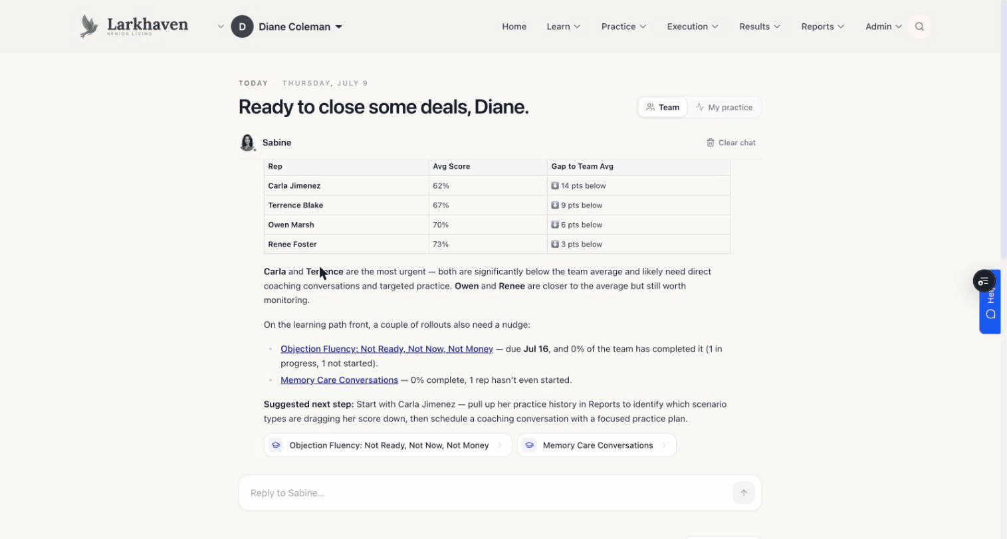The image size is (1007, 539).
Task: Go to the Home menu item
Action: click(514, 27)
